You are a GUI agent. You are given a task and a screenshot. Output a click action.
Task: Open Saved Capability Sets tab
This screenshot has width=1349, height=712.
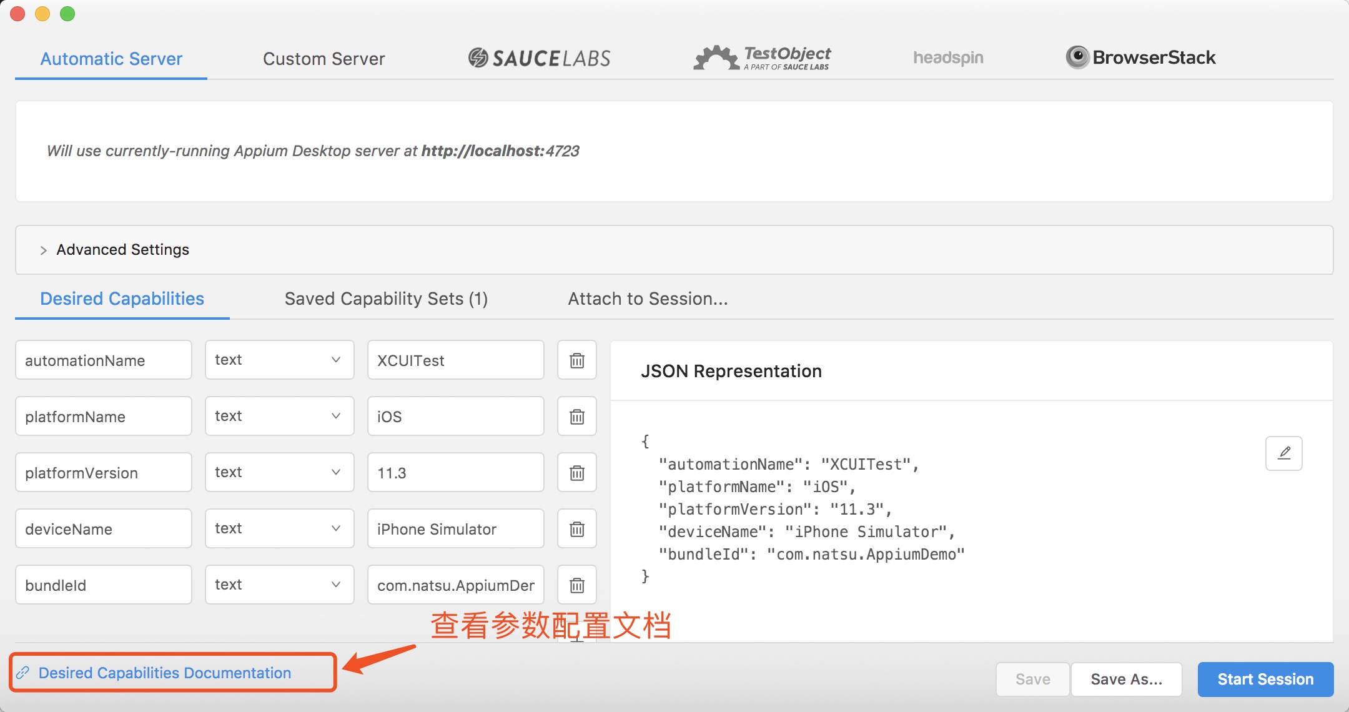(386, 299)
